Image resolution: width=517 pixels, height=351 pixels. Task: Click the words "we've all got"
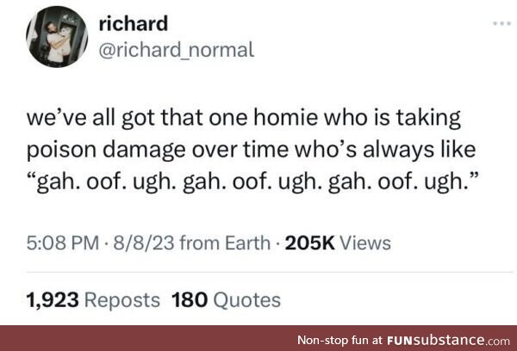(90, 119)
